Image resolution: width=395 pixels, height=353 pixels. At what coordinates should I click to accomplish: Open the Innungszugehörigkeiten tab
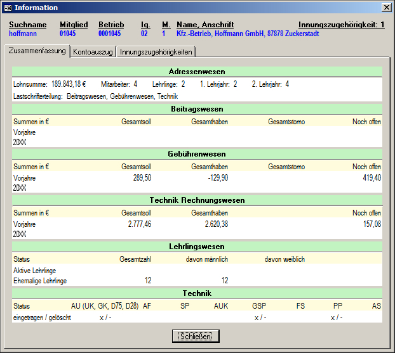(x=156, y=52)
